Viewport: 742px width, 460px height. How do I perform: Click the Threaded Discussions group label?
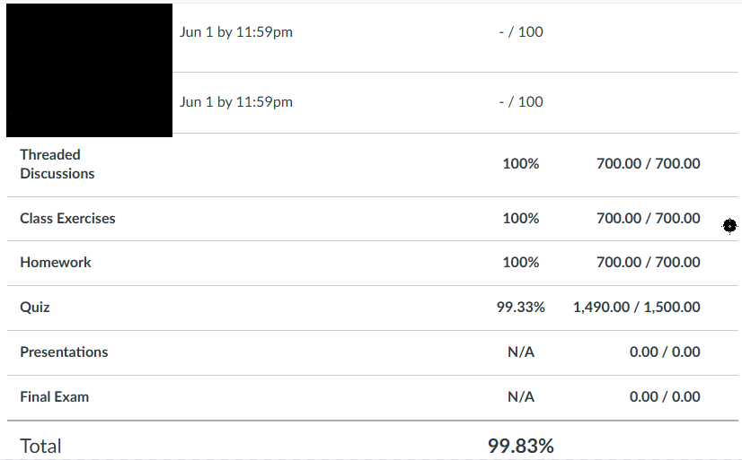pyautogui.click(x=57, y=164)
